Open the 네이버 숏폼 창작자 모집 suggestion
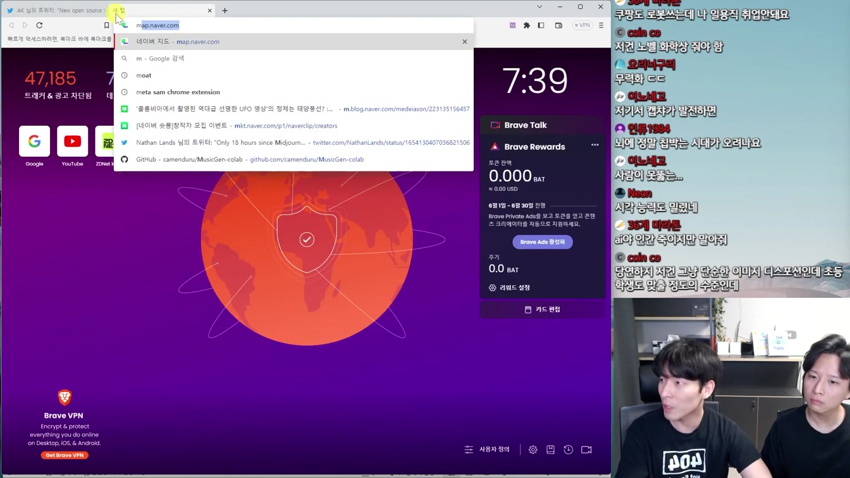The width and height of the screenshot is (850, 478). click(294, 126)
